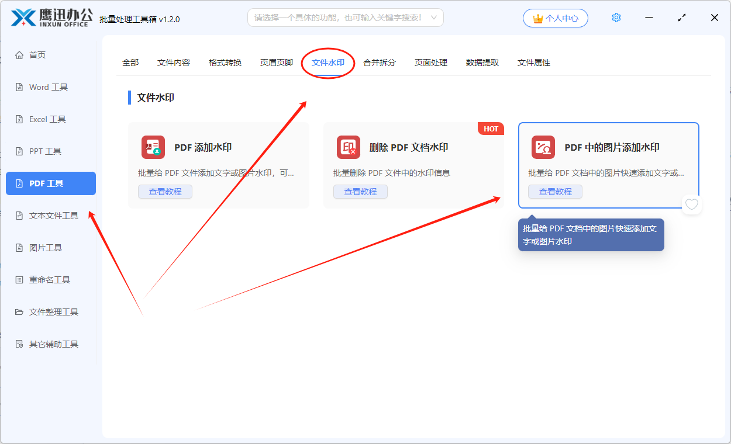Click the Excel 工具 sheet icon
The image size is (731, 444).
(19, 119)
